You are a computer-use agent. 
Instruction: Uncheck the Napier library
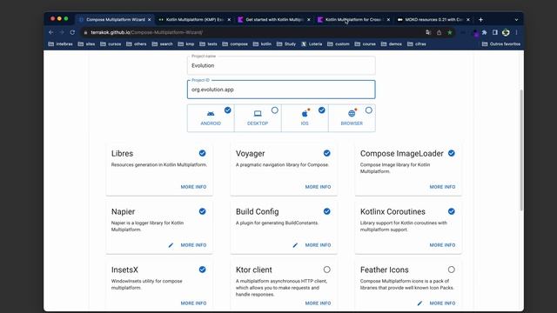tap(202, 211)
